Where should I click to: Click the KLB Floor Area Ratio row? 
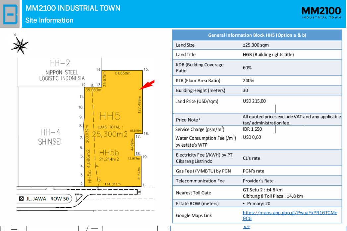click(257, 80)
